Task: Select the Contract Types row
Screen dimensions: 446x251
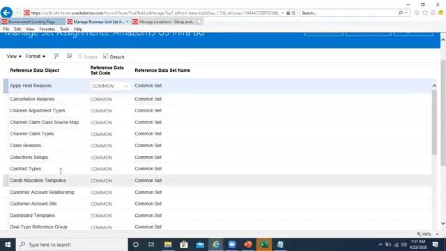Action: coord(217,169)
